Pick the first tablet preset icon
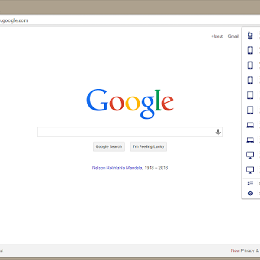 tap(250, 95)
